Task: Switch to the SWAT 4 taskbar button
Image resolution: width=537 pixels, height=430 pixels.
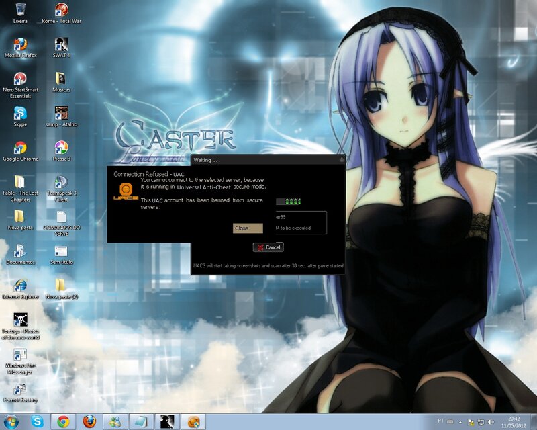Action: [x=167, y=421]
